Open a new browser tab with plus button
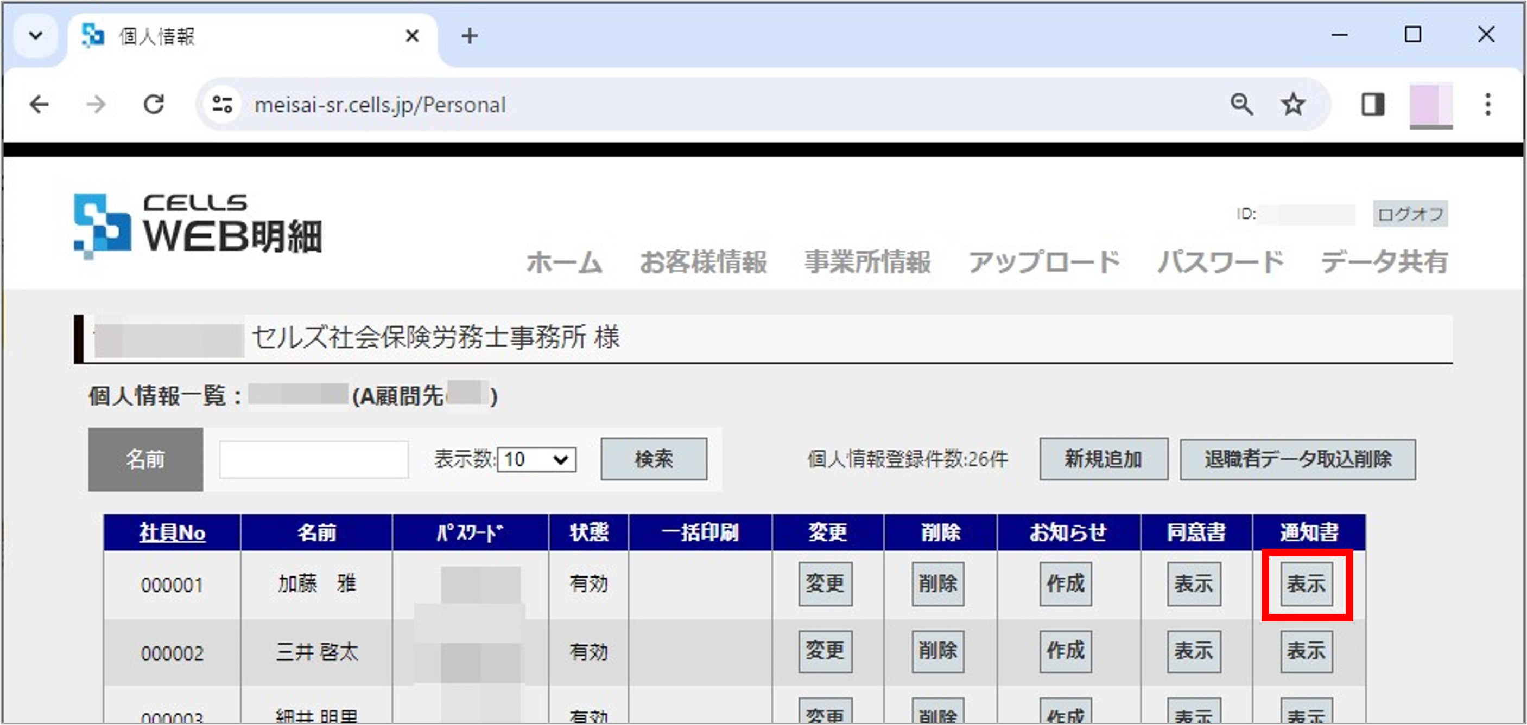 (469, 36)
